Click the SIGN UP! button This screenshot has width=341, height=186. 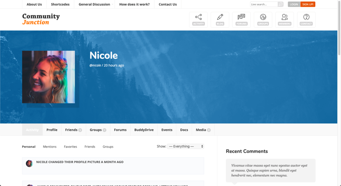(x=308, y=4)
